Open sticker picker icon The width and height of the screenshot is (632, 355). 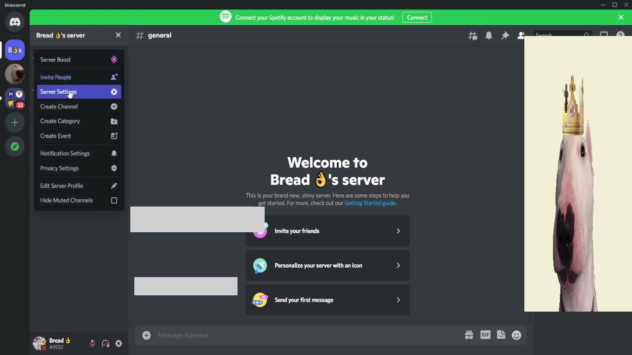501,335
